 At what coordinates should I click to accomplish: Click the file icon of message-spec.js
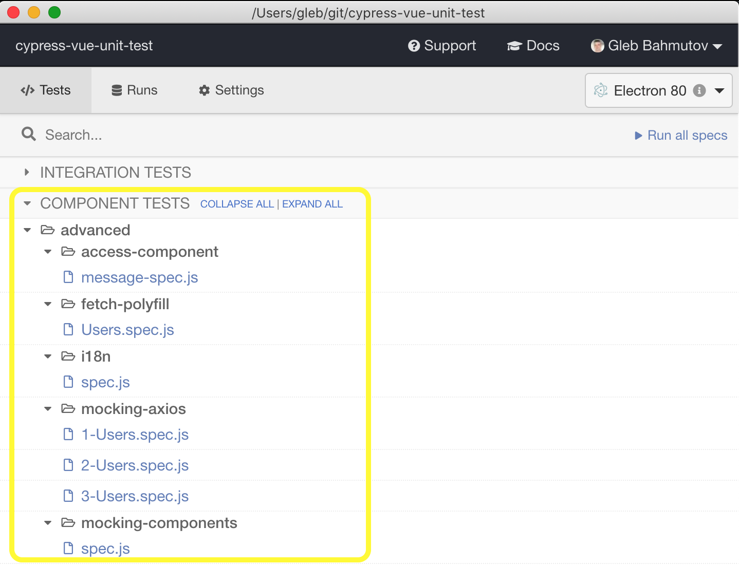point(68,277)
